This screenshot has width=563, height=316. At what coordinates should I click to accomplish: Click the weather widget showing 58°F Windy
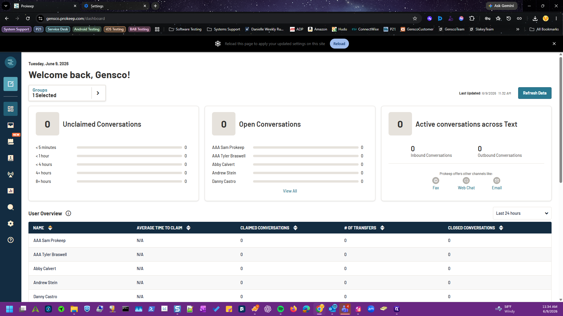[505, 309]
